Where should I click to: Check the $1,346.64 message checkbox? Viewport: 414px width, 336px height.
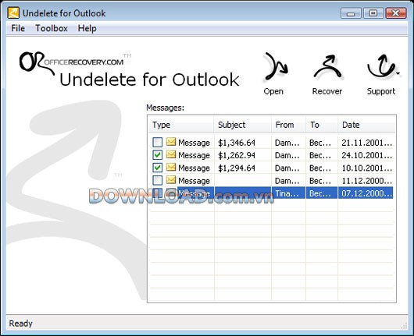[157, 143]
